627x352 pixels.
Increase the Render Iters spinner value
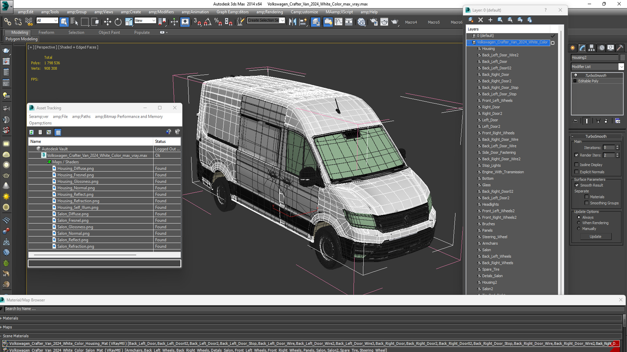[x=617, y=154]
